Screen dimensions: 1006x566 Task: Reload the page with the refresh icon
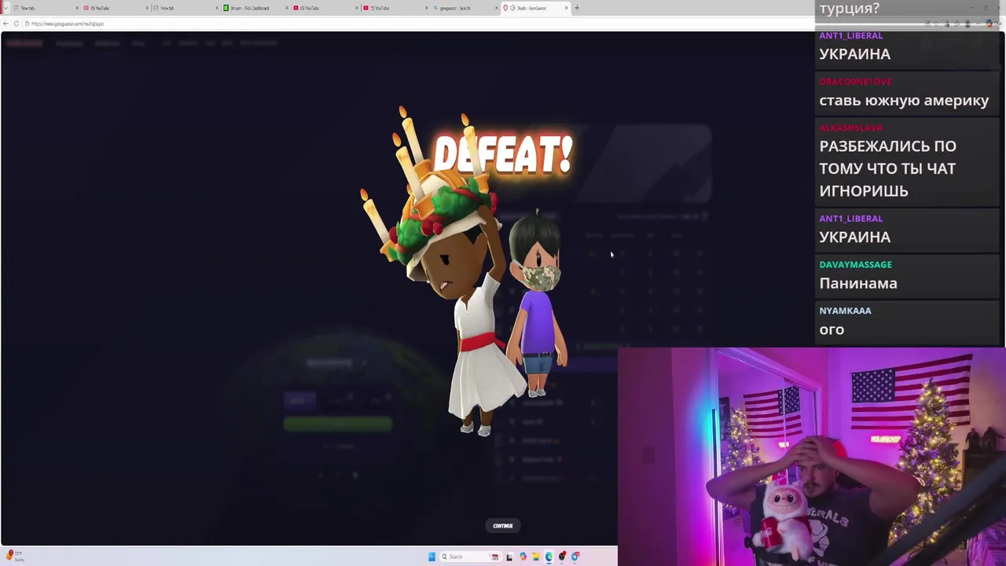pyautogui.click(x=16, y=24)
